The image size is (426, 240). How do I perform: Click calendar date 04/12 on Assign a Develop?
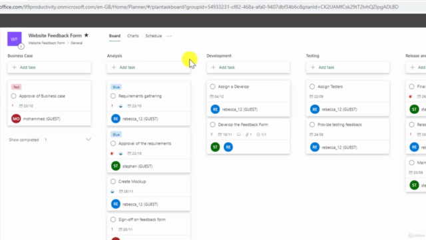coord(217,96)
